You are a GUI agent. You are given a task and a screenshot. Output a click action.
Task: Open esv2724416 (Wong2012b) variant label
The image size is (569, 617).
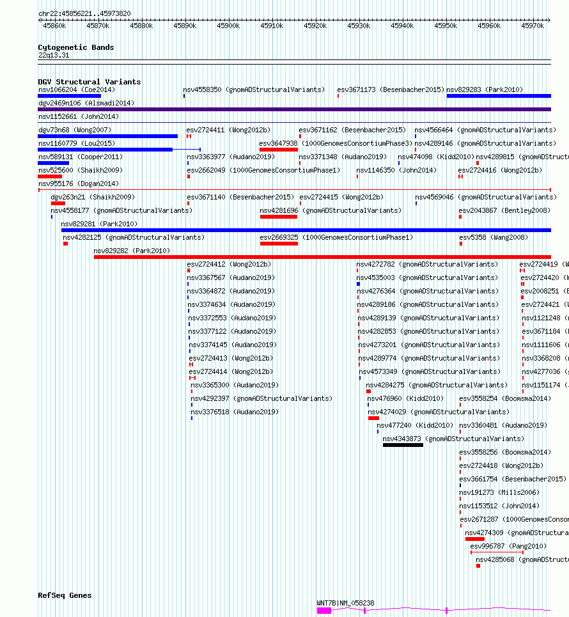pyautogui.click(x=500, y=170)
